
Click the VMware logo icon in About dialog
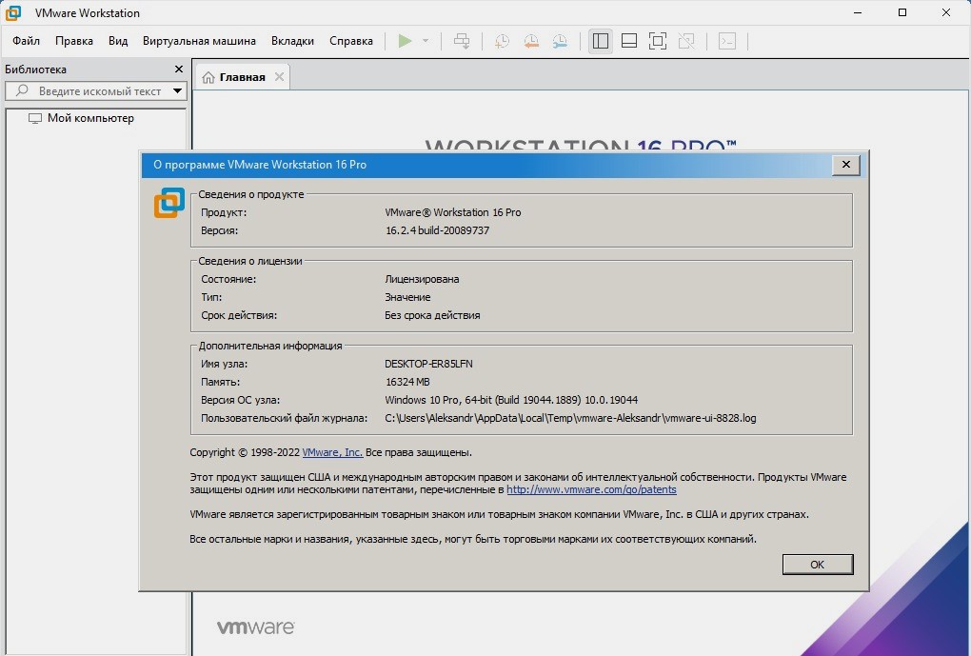point(169,203)
